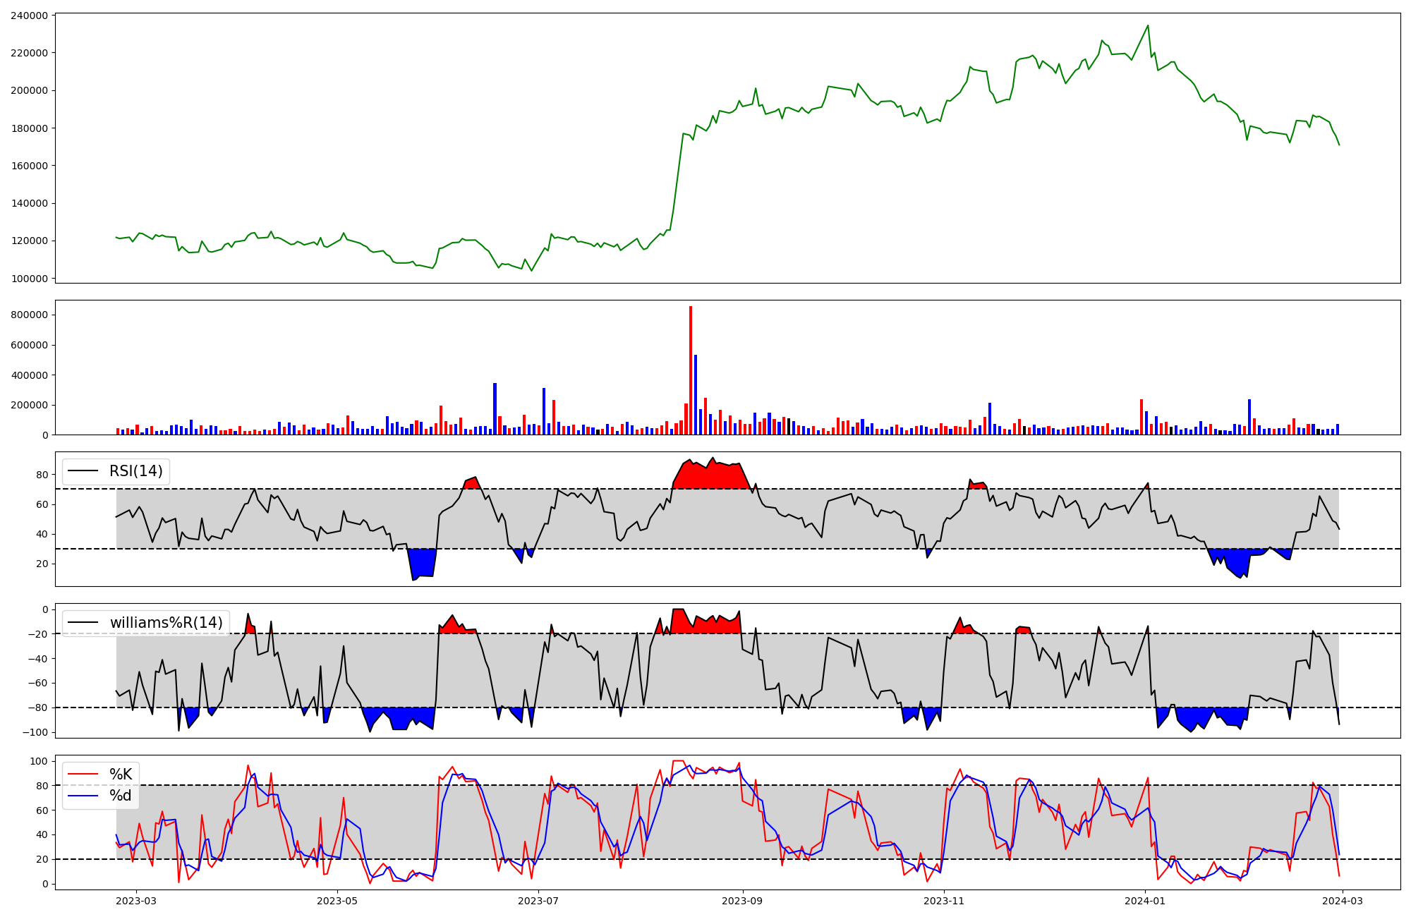Screen dimensions: 1411x917
Task: Click the 100 tick label on the stochastic axis
Action: [x=40, y=761]
